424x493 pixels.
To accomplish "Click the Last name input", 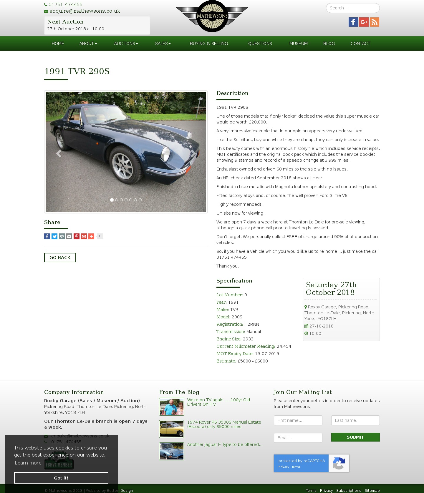I will click(x=355, y=420).
